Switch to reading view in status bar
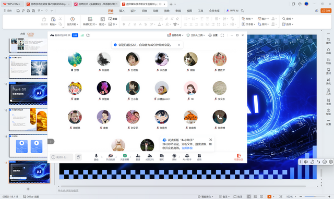The height and width of the screenshot is (199, 334). 261,197
